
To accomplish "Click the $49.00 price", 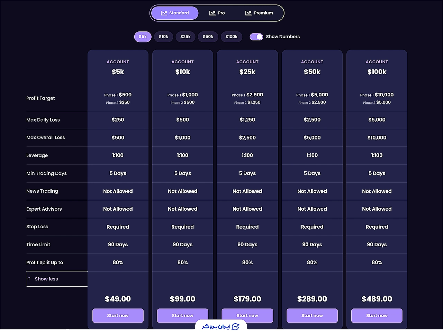I will (118, 299).
